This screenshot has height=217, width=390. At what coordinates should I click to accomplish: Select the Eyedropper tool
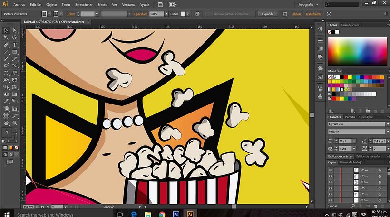[6, 101]
